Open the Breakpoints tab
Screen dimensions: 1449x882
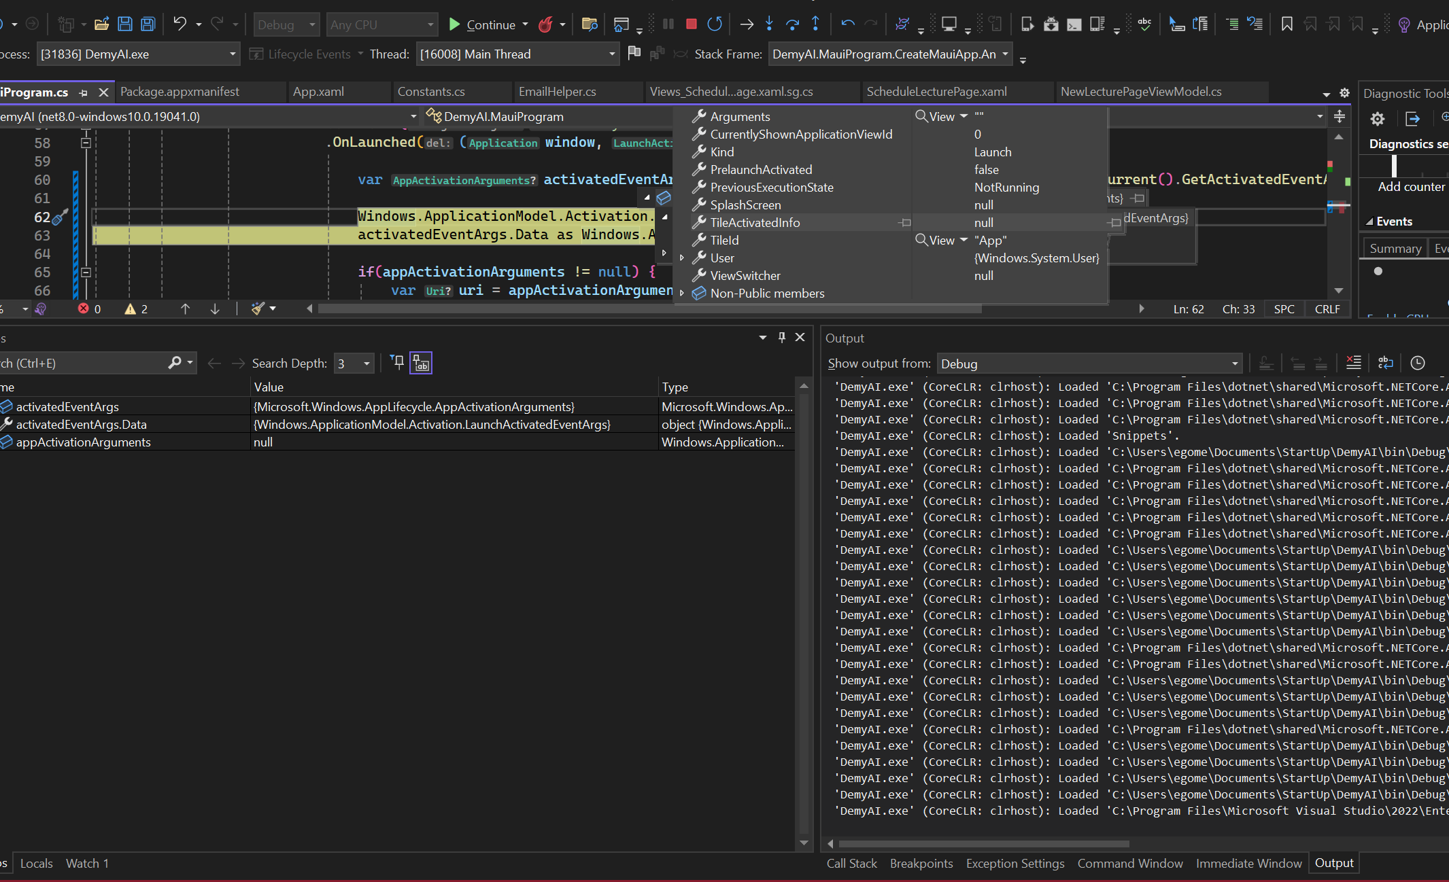tap(921, 863)
